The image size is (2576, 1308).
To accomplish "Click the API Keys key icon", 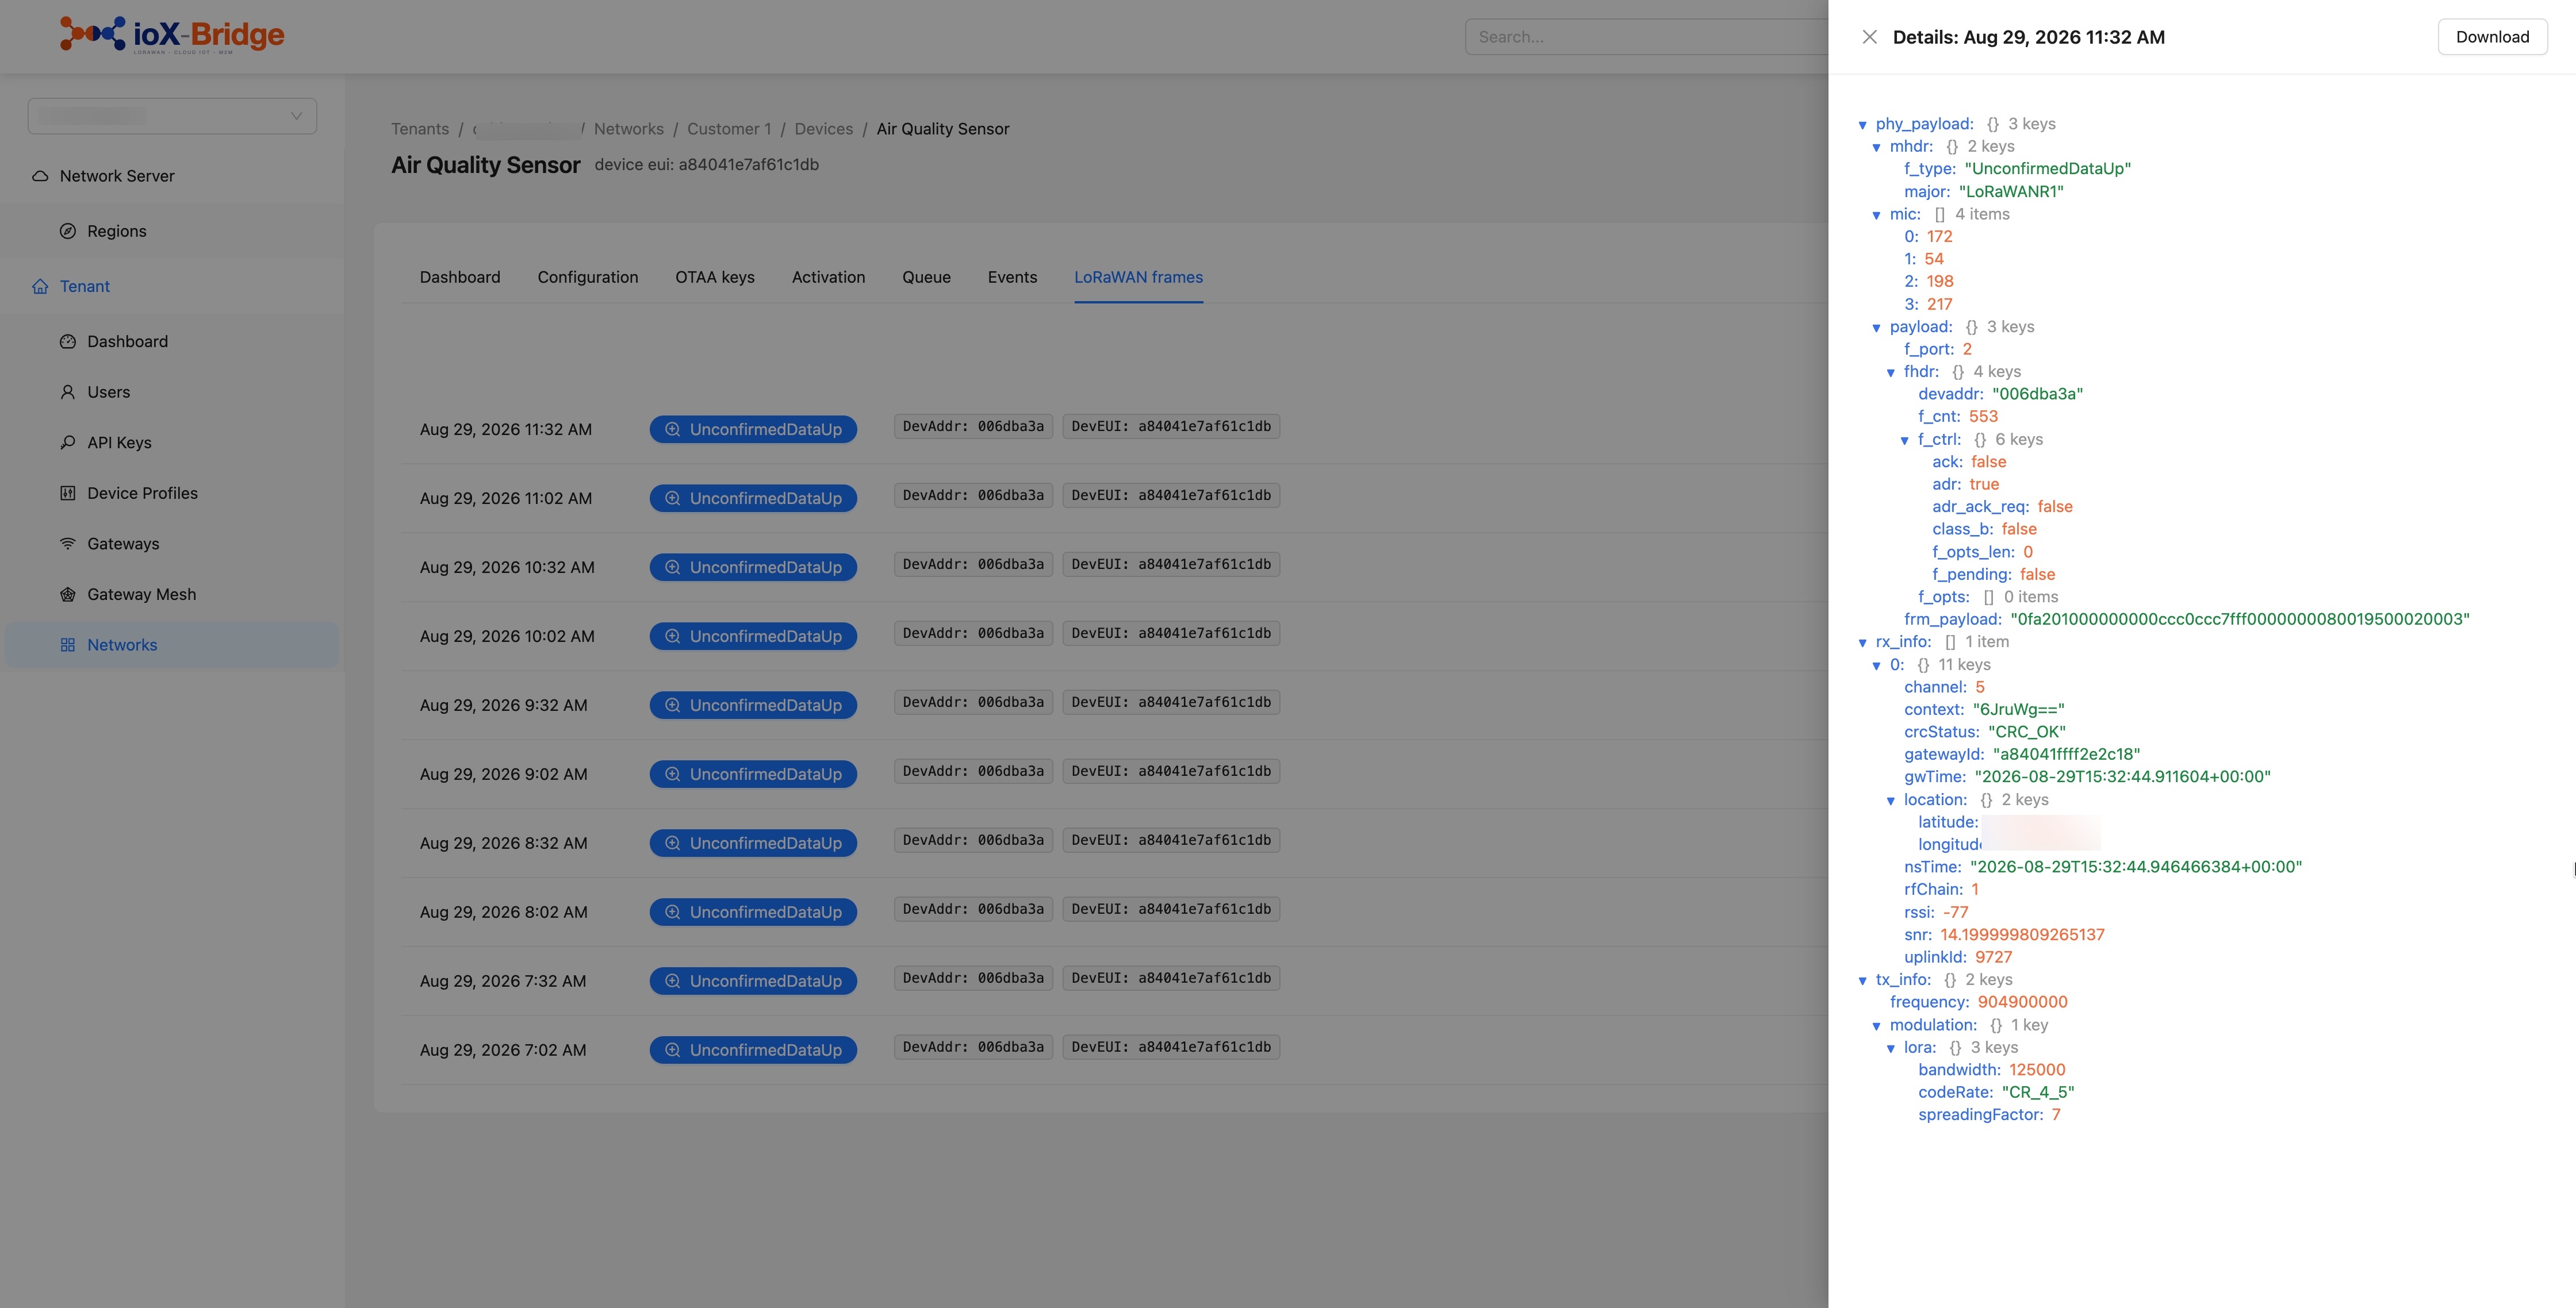I will click(67, 443).
